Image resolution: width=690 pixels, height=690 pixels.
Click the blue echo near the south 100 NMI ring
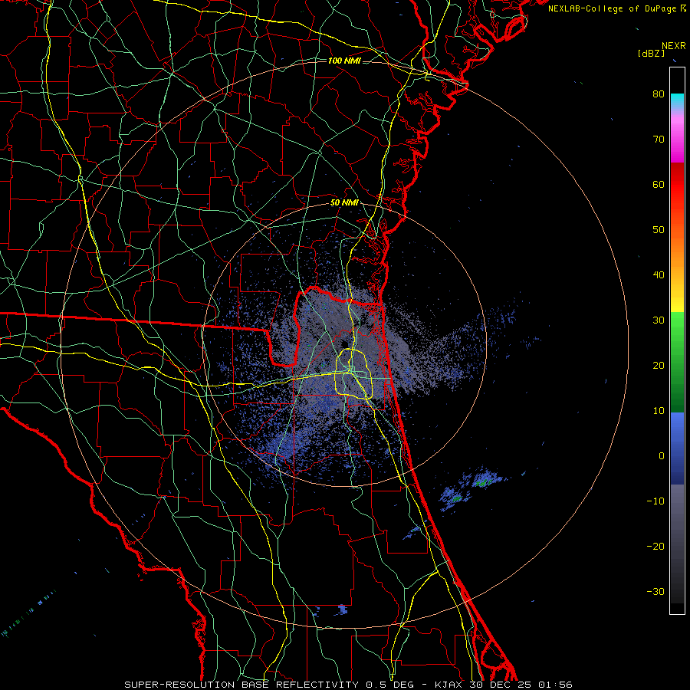(x=343, y=609)
